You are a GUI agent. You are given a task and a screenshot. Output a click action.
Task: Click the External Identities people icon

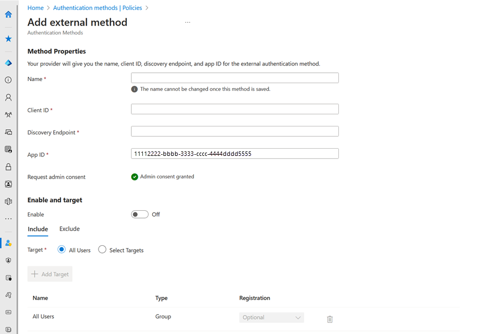click(8, 115)
